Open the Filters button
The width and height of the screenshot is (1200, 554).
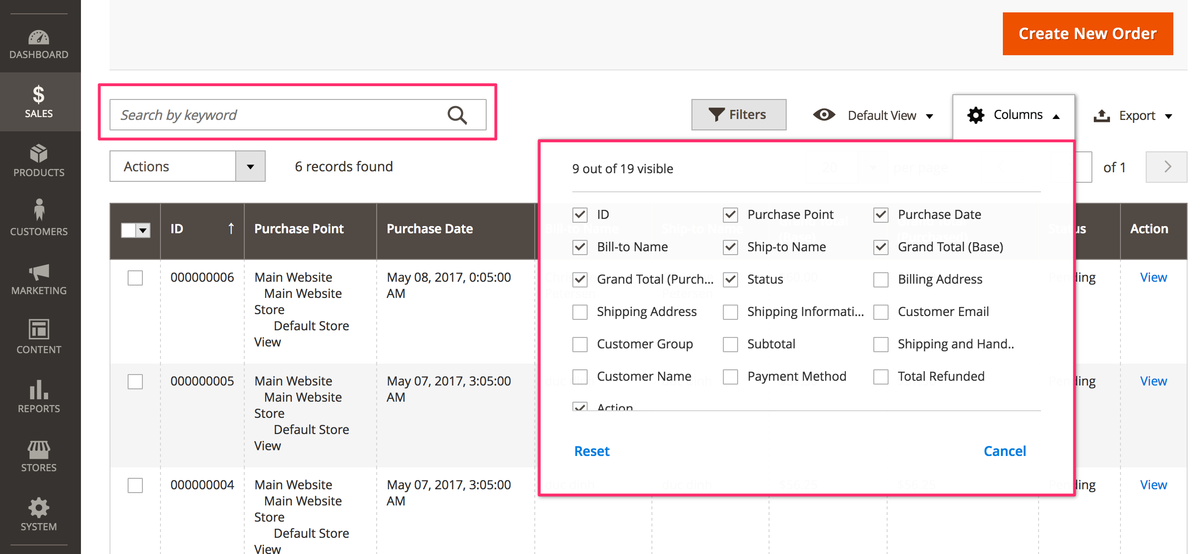click(x=739, y=115)
